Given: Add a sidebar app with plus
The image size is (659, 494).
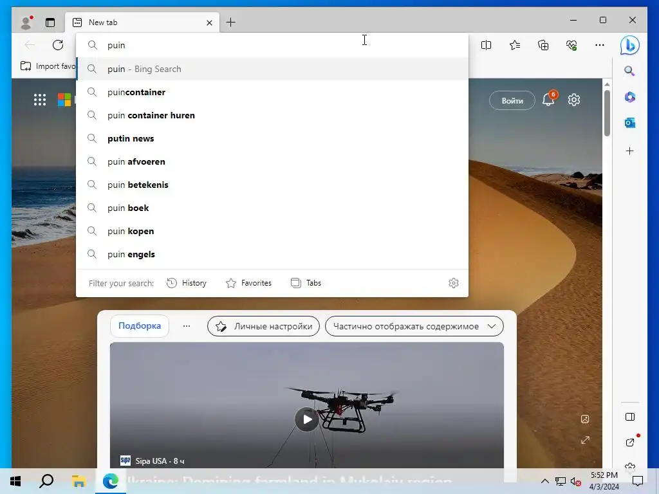Looking at the screenshot, I should (x=629, y=151).
